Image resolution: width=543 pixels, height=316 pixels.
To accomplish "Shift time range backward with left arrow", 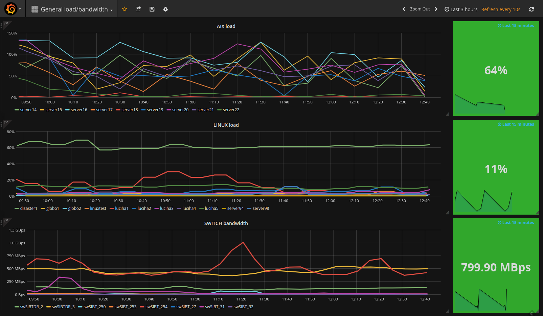I will 404,9.
